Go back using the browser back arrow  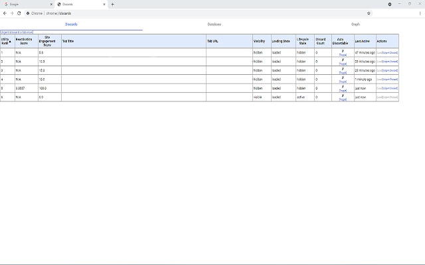[x=5, y=13]
